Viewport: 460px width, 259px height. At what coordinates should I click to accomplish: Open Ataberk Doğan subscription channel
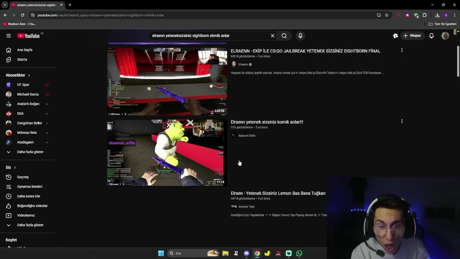27,104
